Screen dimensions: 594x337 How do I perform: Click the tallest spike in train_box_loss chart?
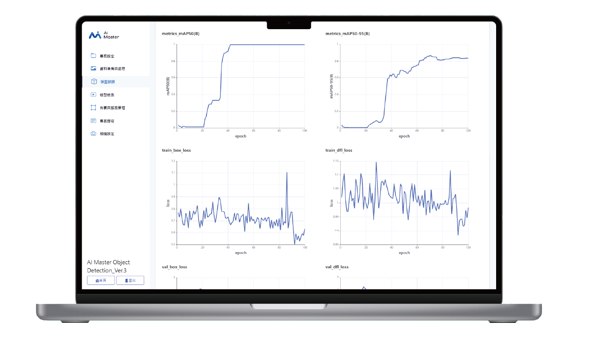(287, 173)
